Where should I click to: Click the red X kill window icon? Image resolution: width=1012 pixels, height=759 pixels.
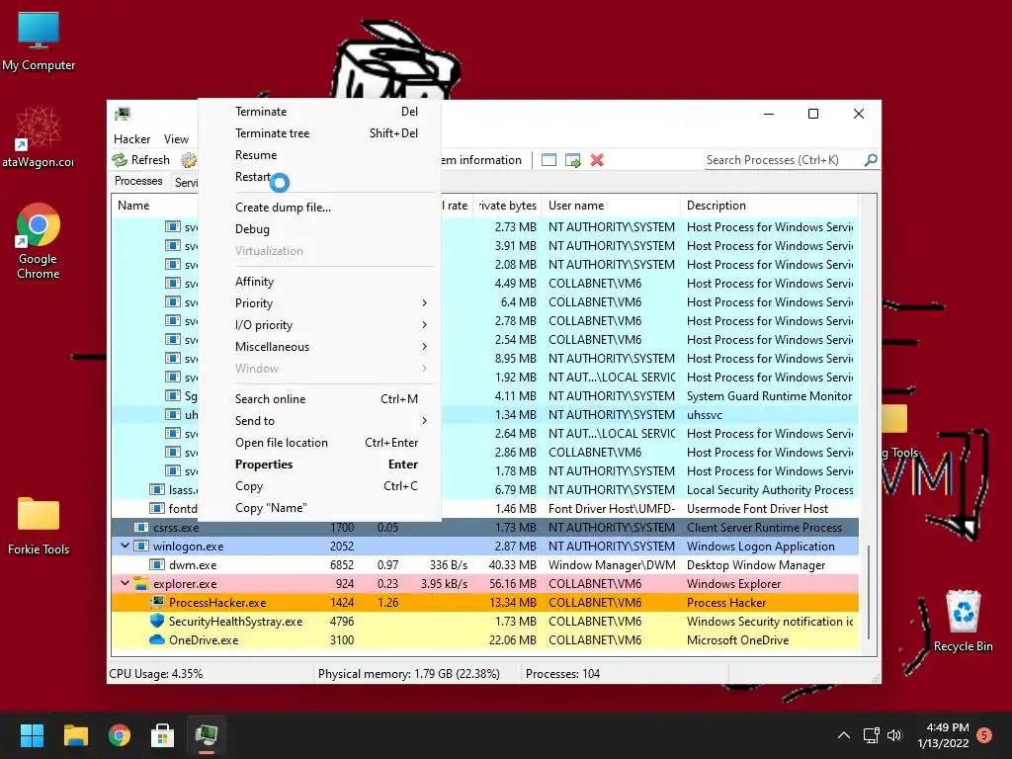coord(597,160)
